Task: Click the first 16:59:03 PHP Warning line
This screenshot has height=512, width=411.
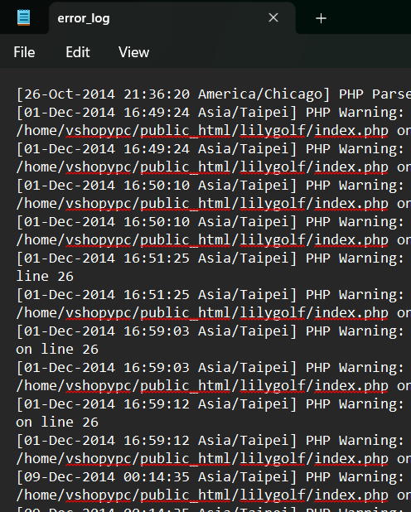Action: (x=214, y=331)
